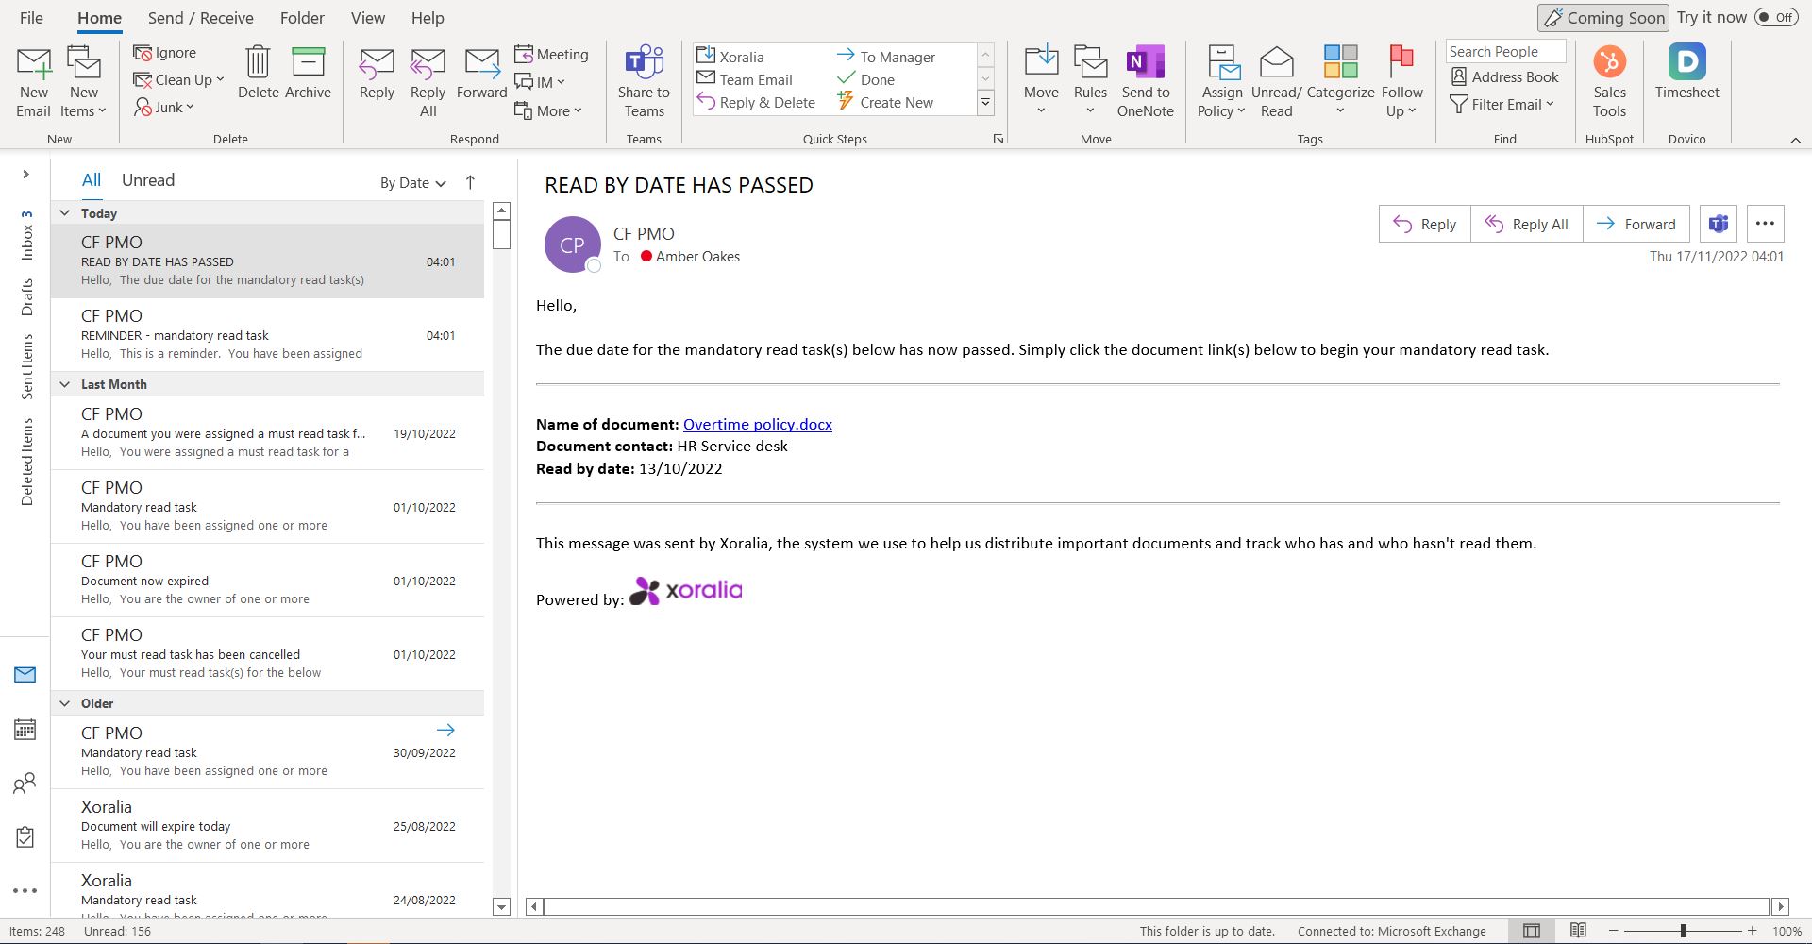Show Unread messages only
Viewport: 1812px width, 944px height.
pyautogui.click(x=148, y=180)
